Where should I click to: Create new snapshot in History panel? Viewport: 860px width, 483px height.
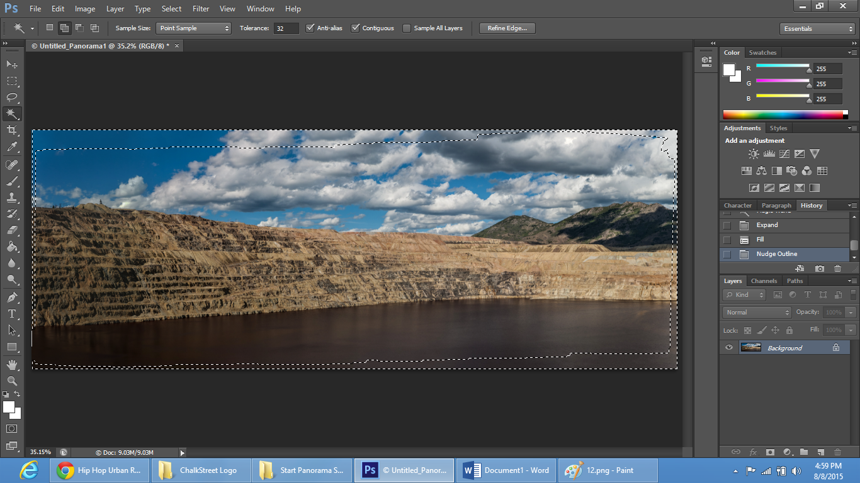tap(819, 269)
